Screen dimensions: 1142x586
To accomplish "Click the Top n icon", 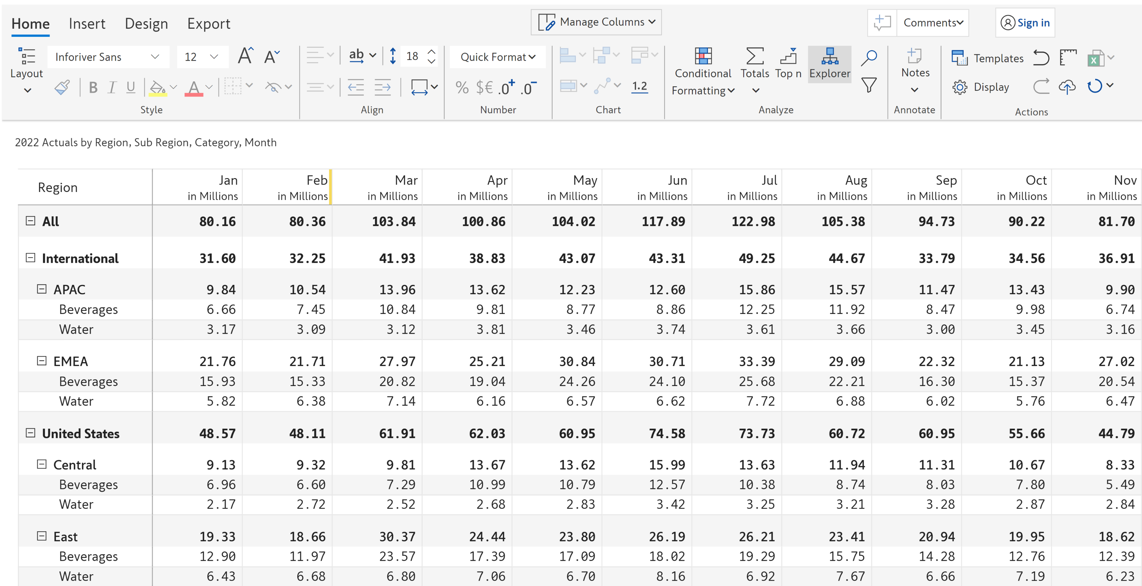I will click(x=788, y=57).
